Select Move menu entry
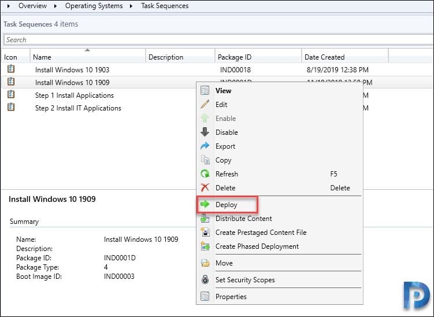 click(x=280, y=263)
